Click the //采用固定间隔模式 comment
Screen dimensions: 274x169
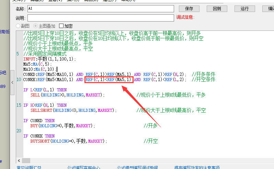[45, 54]
